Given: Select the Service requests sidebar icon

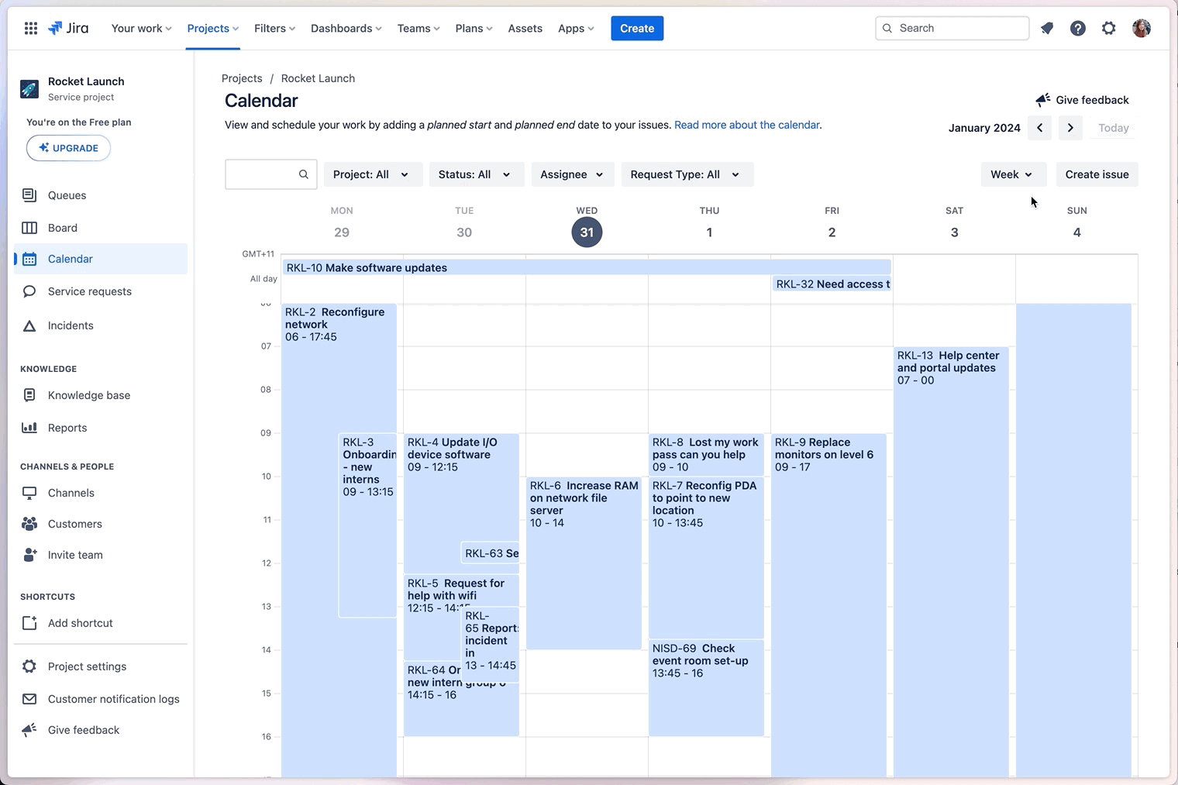Looking at the screenshot, I should pyautogui.click(x=29, y=291).
